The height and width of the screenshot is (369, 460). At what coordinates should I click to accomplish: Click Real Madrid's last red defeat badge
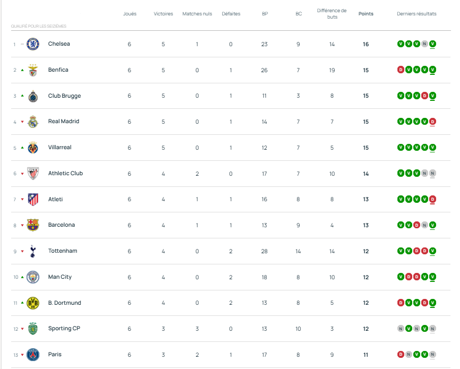tap(433, 122)
